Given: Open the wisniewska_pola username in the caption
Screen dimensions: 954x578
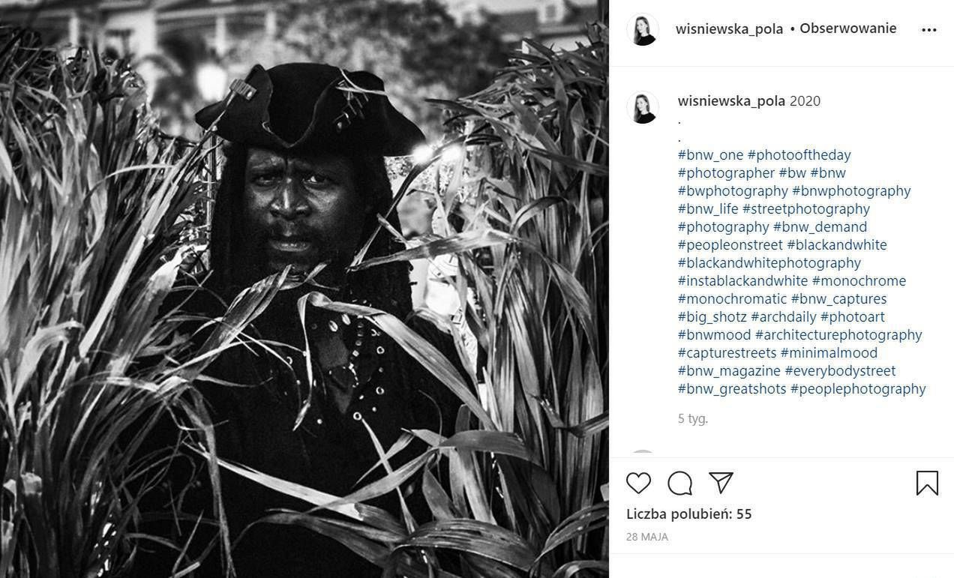Looking at the screenshot, I should click(x=731, y=100).
